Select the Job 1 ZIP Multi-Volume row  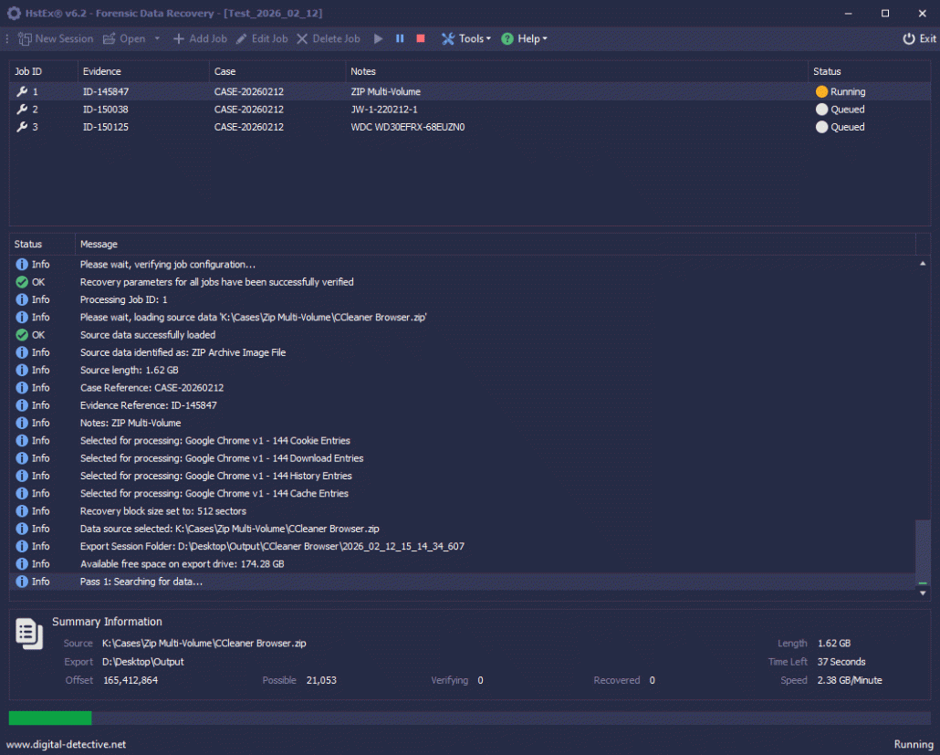pyautogui.click(x=385, y=92)
